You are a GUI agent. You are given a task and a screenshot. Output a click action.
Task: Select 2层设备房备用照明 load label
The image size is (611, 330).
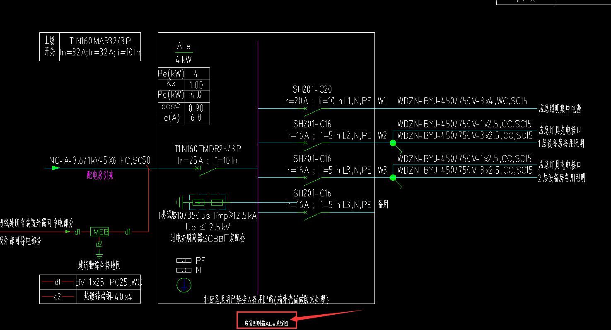point(562,179)
